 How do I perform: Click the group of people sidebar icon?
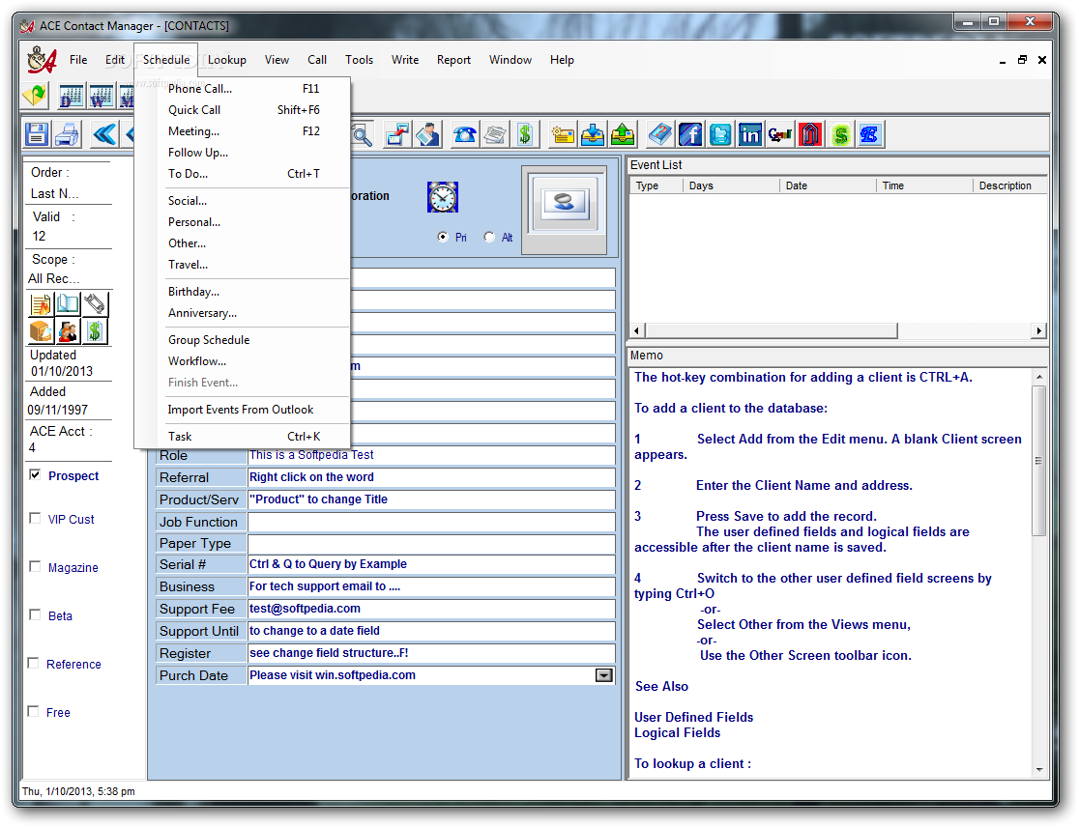[x=68, y=331]
